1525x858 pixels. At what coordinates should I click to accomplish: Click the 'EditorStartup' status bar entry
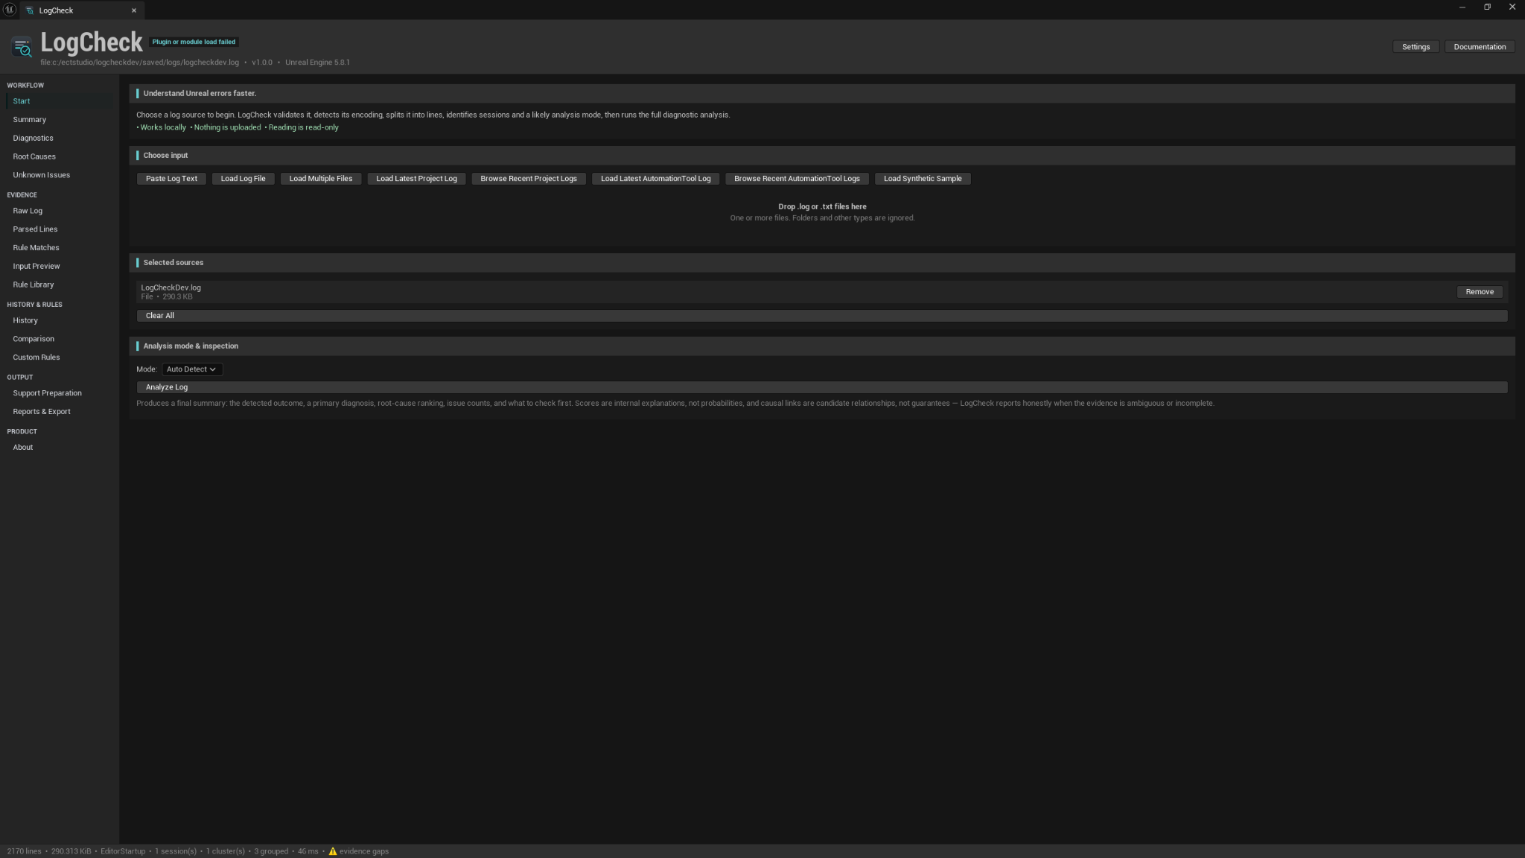pyautogui.click(x=123, y=851)
